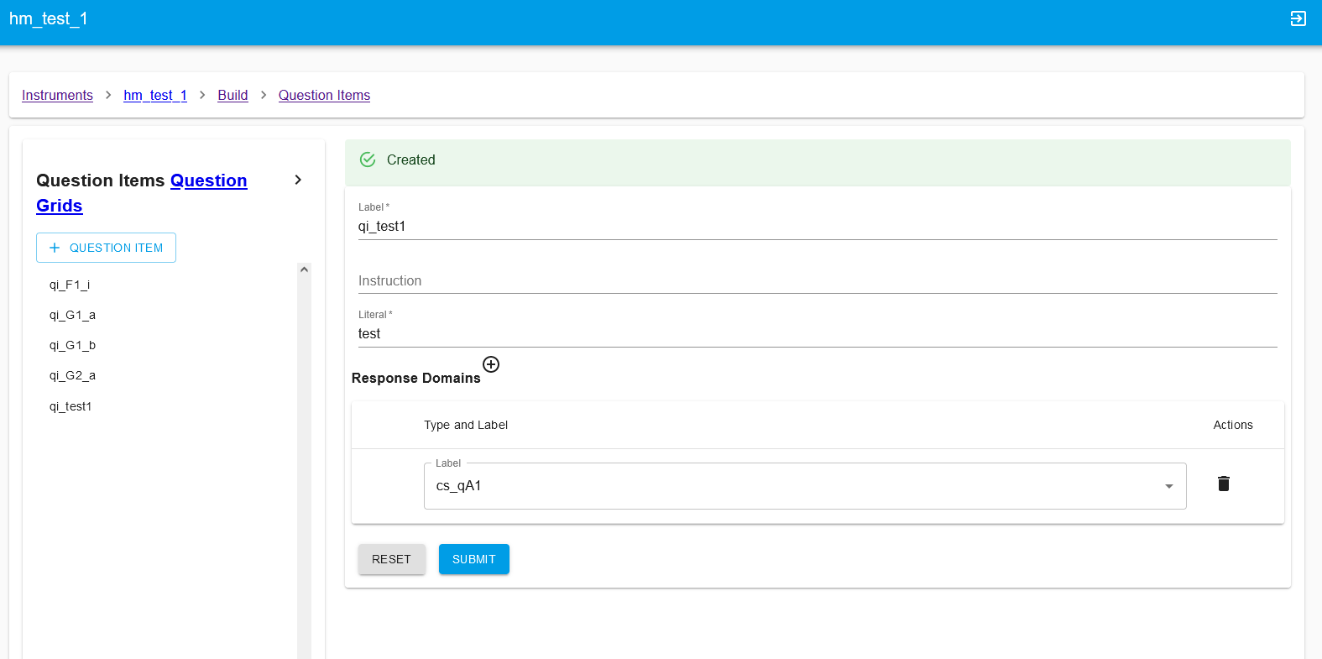The image size is (1322, 659).
Task: Click the Type and Label column header
Action: [x=466, y=425]
